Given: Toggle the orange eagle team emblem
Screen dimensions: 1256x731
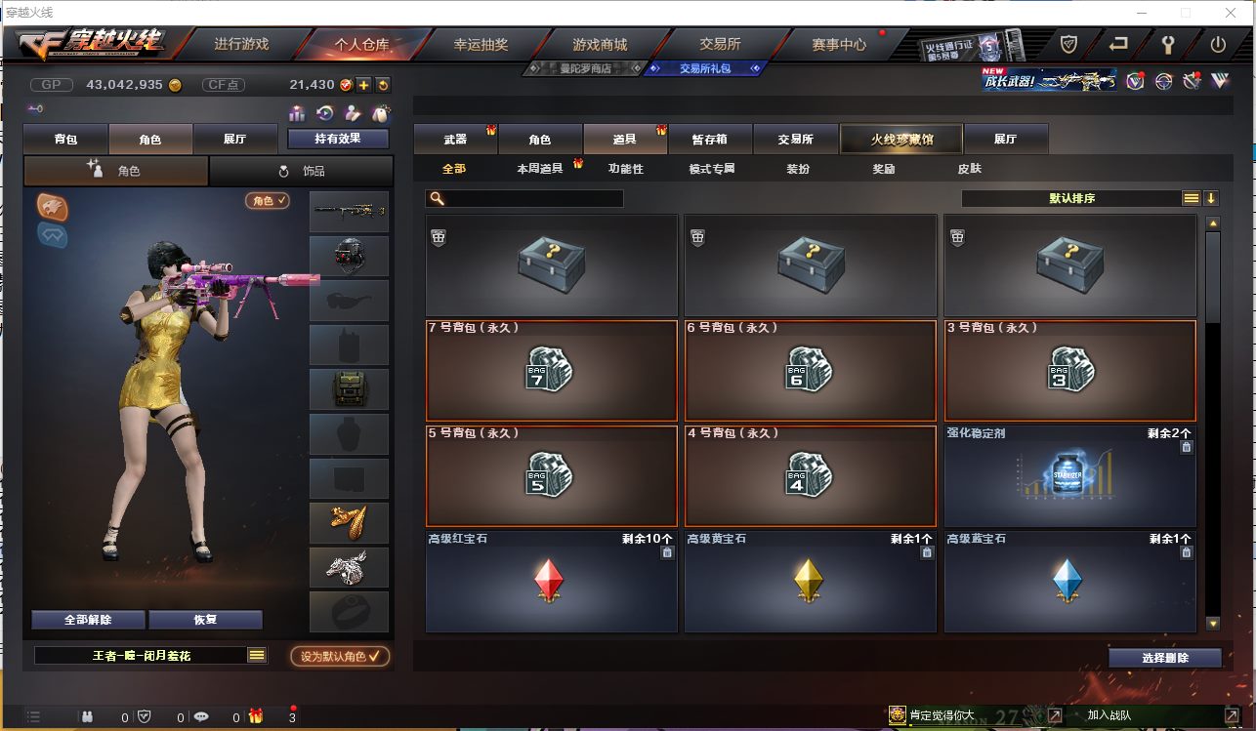Looking at the screenshot, I should (x=53, y=206).
